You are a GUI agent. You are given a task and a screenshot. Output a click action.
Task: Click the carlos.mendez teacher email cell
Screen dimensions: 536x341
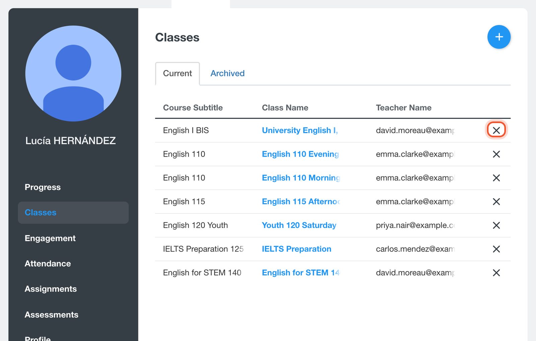(x=415, y=249)
